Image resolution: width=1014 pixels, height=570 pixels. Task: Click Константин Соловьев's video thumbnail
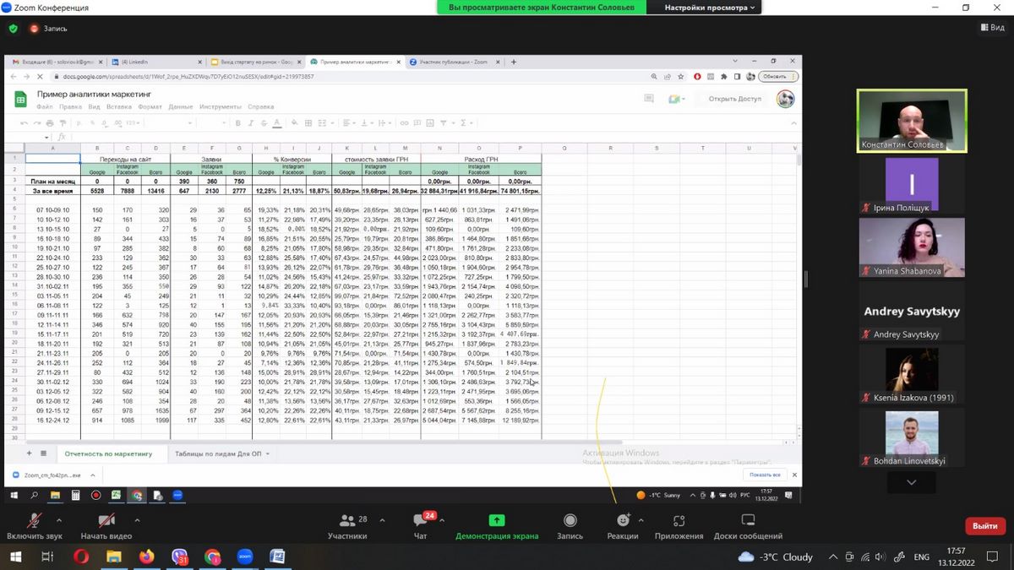pos(912,120)
